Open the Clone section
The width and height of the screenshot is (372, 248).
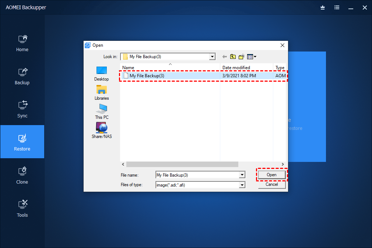[22, 175]
